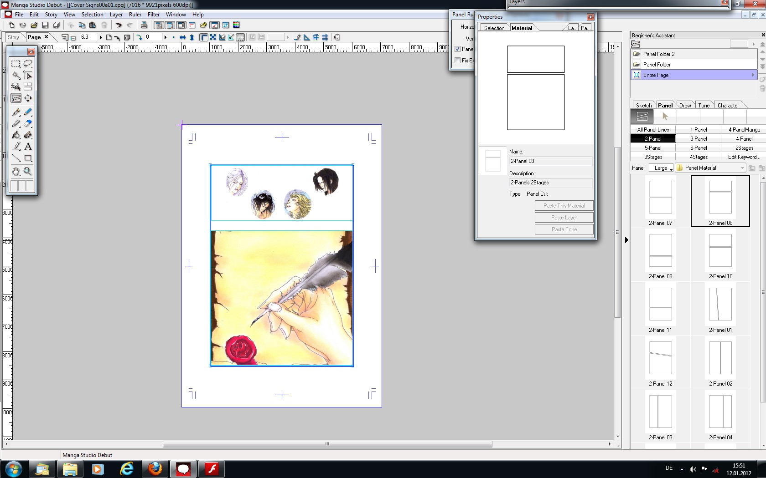Pick the Magic Wand tool
766x478 pixels.
pyautogui.click(x=16, y=75)
